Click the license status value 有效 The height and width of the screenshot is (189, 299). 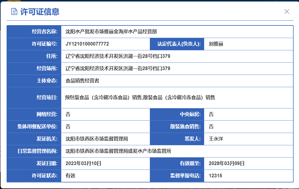pos(70,176)
